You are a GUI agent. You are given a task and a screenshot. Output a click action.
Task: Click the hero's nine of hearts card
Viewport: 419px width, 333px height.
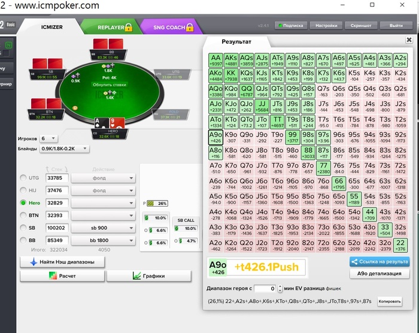click(117, 123)
